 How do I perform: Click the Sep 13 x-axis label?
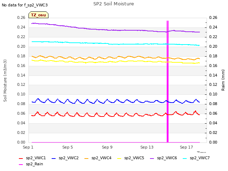(x=147, y=147)
